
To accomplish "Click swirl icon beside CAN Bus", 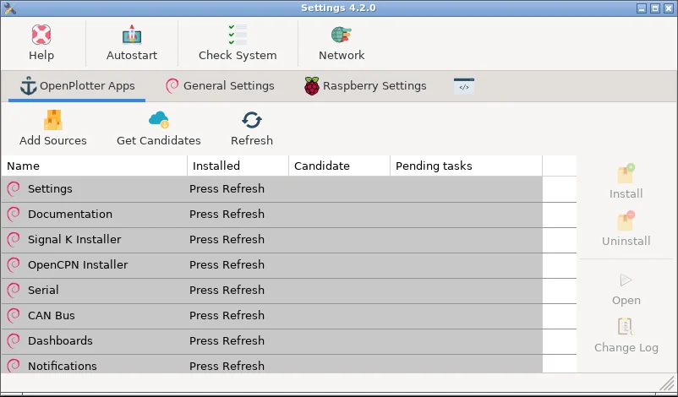I will pos(14,315).
